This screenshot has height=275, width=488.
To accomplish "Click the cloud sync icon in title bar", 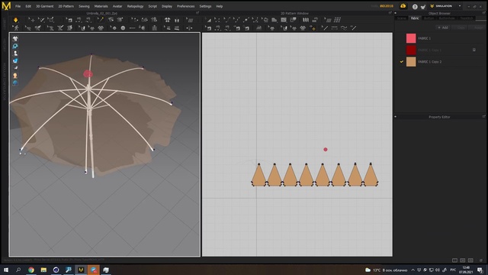I will coord(403,6).
